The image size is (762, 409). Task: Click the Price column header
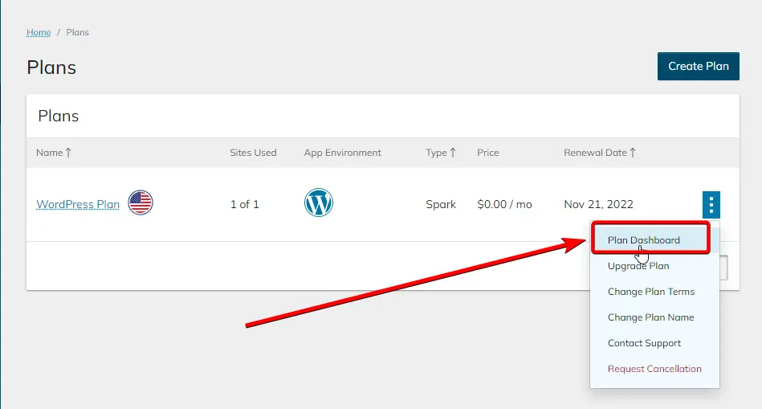click(x=488, y=153)
